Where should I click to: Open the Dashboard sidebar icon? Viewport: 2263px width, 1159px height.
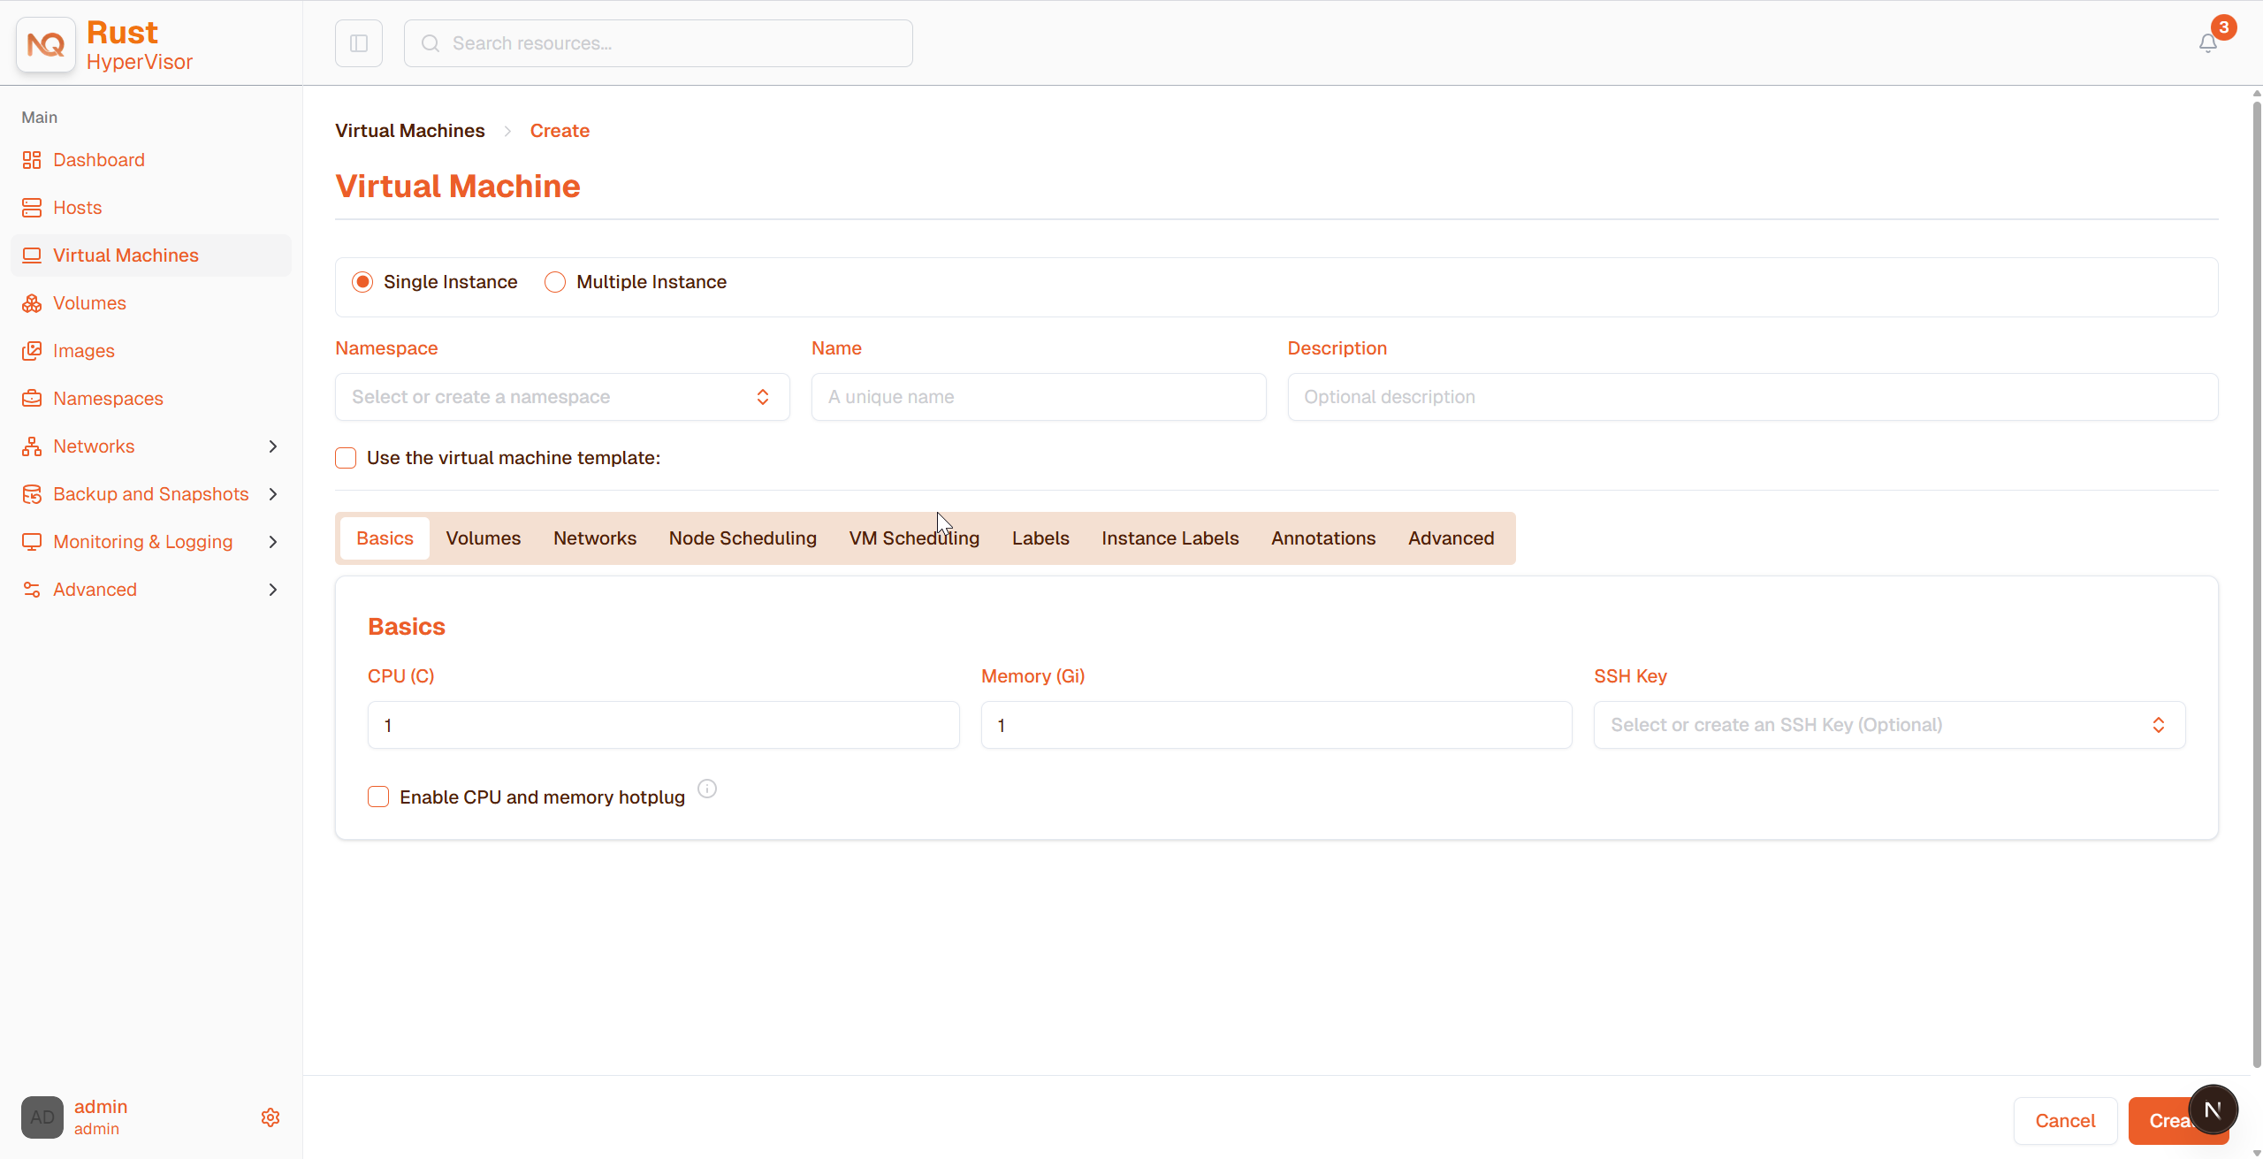point(32,160)
